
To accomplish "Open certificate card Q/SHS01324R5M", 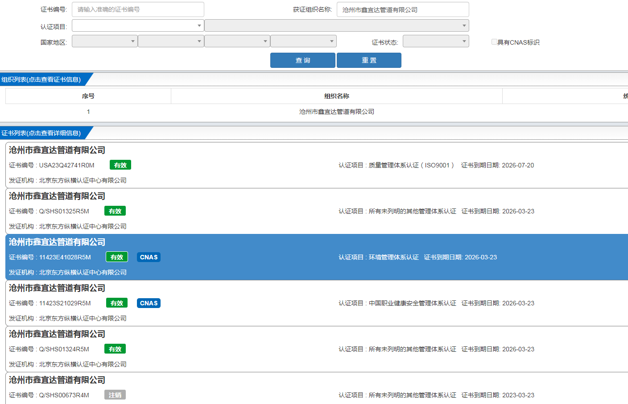I will (317, 349).
